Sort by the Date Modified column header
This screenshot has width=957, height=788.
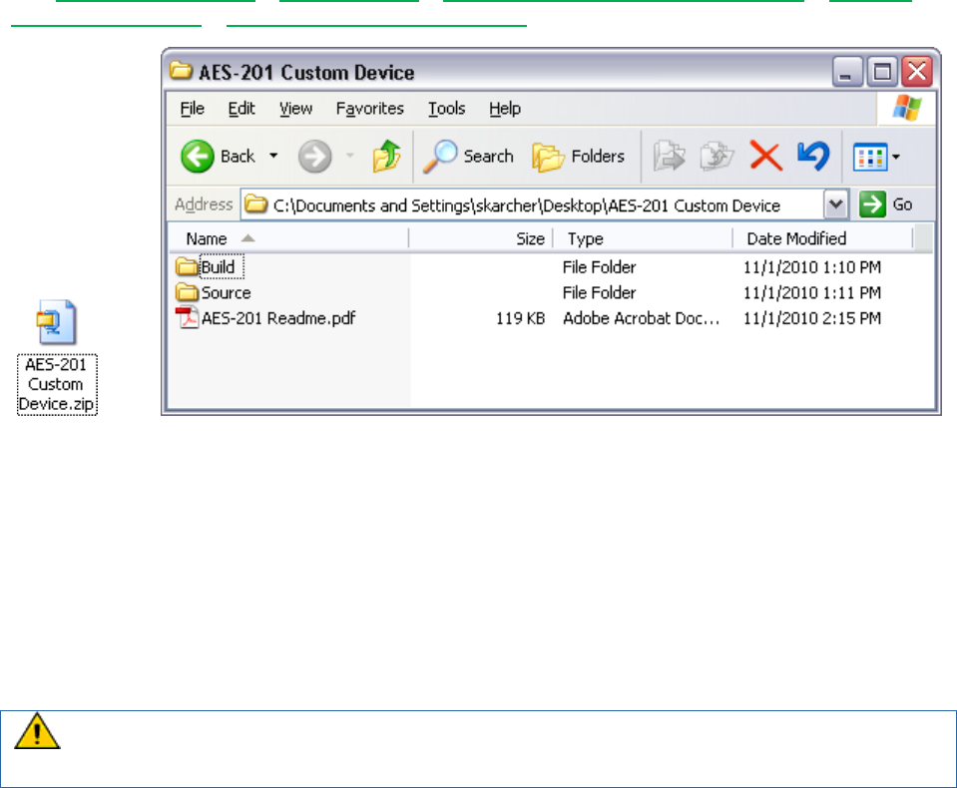822,238
